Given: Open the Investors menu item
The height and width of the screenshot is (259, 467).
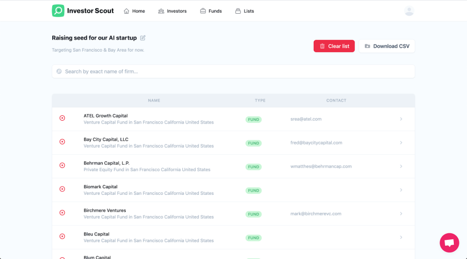Looking at the screenshot, I should coord(172,11).
